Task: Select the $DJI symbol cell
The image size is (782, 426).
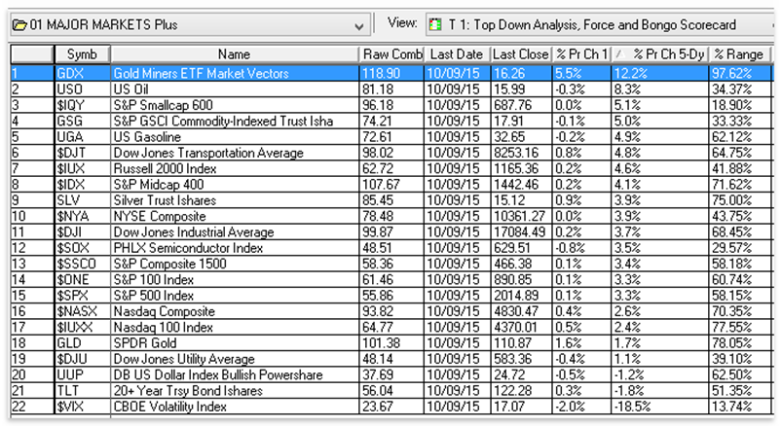Action: coord(82,232)
